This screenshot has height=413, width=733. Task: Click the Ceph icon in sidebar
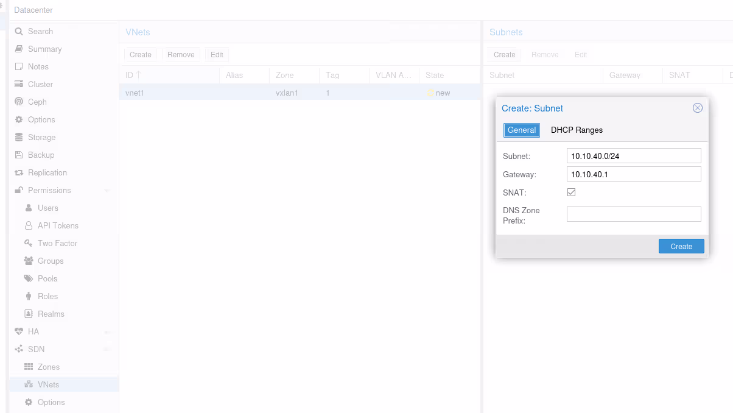pyautogui.click(x=19, y=102)
